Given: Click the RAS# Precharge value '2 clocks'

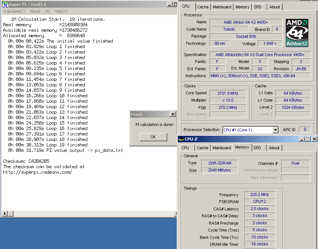Looking at the screenshot, I should pyautogui.click(x=260, y=223).
